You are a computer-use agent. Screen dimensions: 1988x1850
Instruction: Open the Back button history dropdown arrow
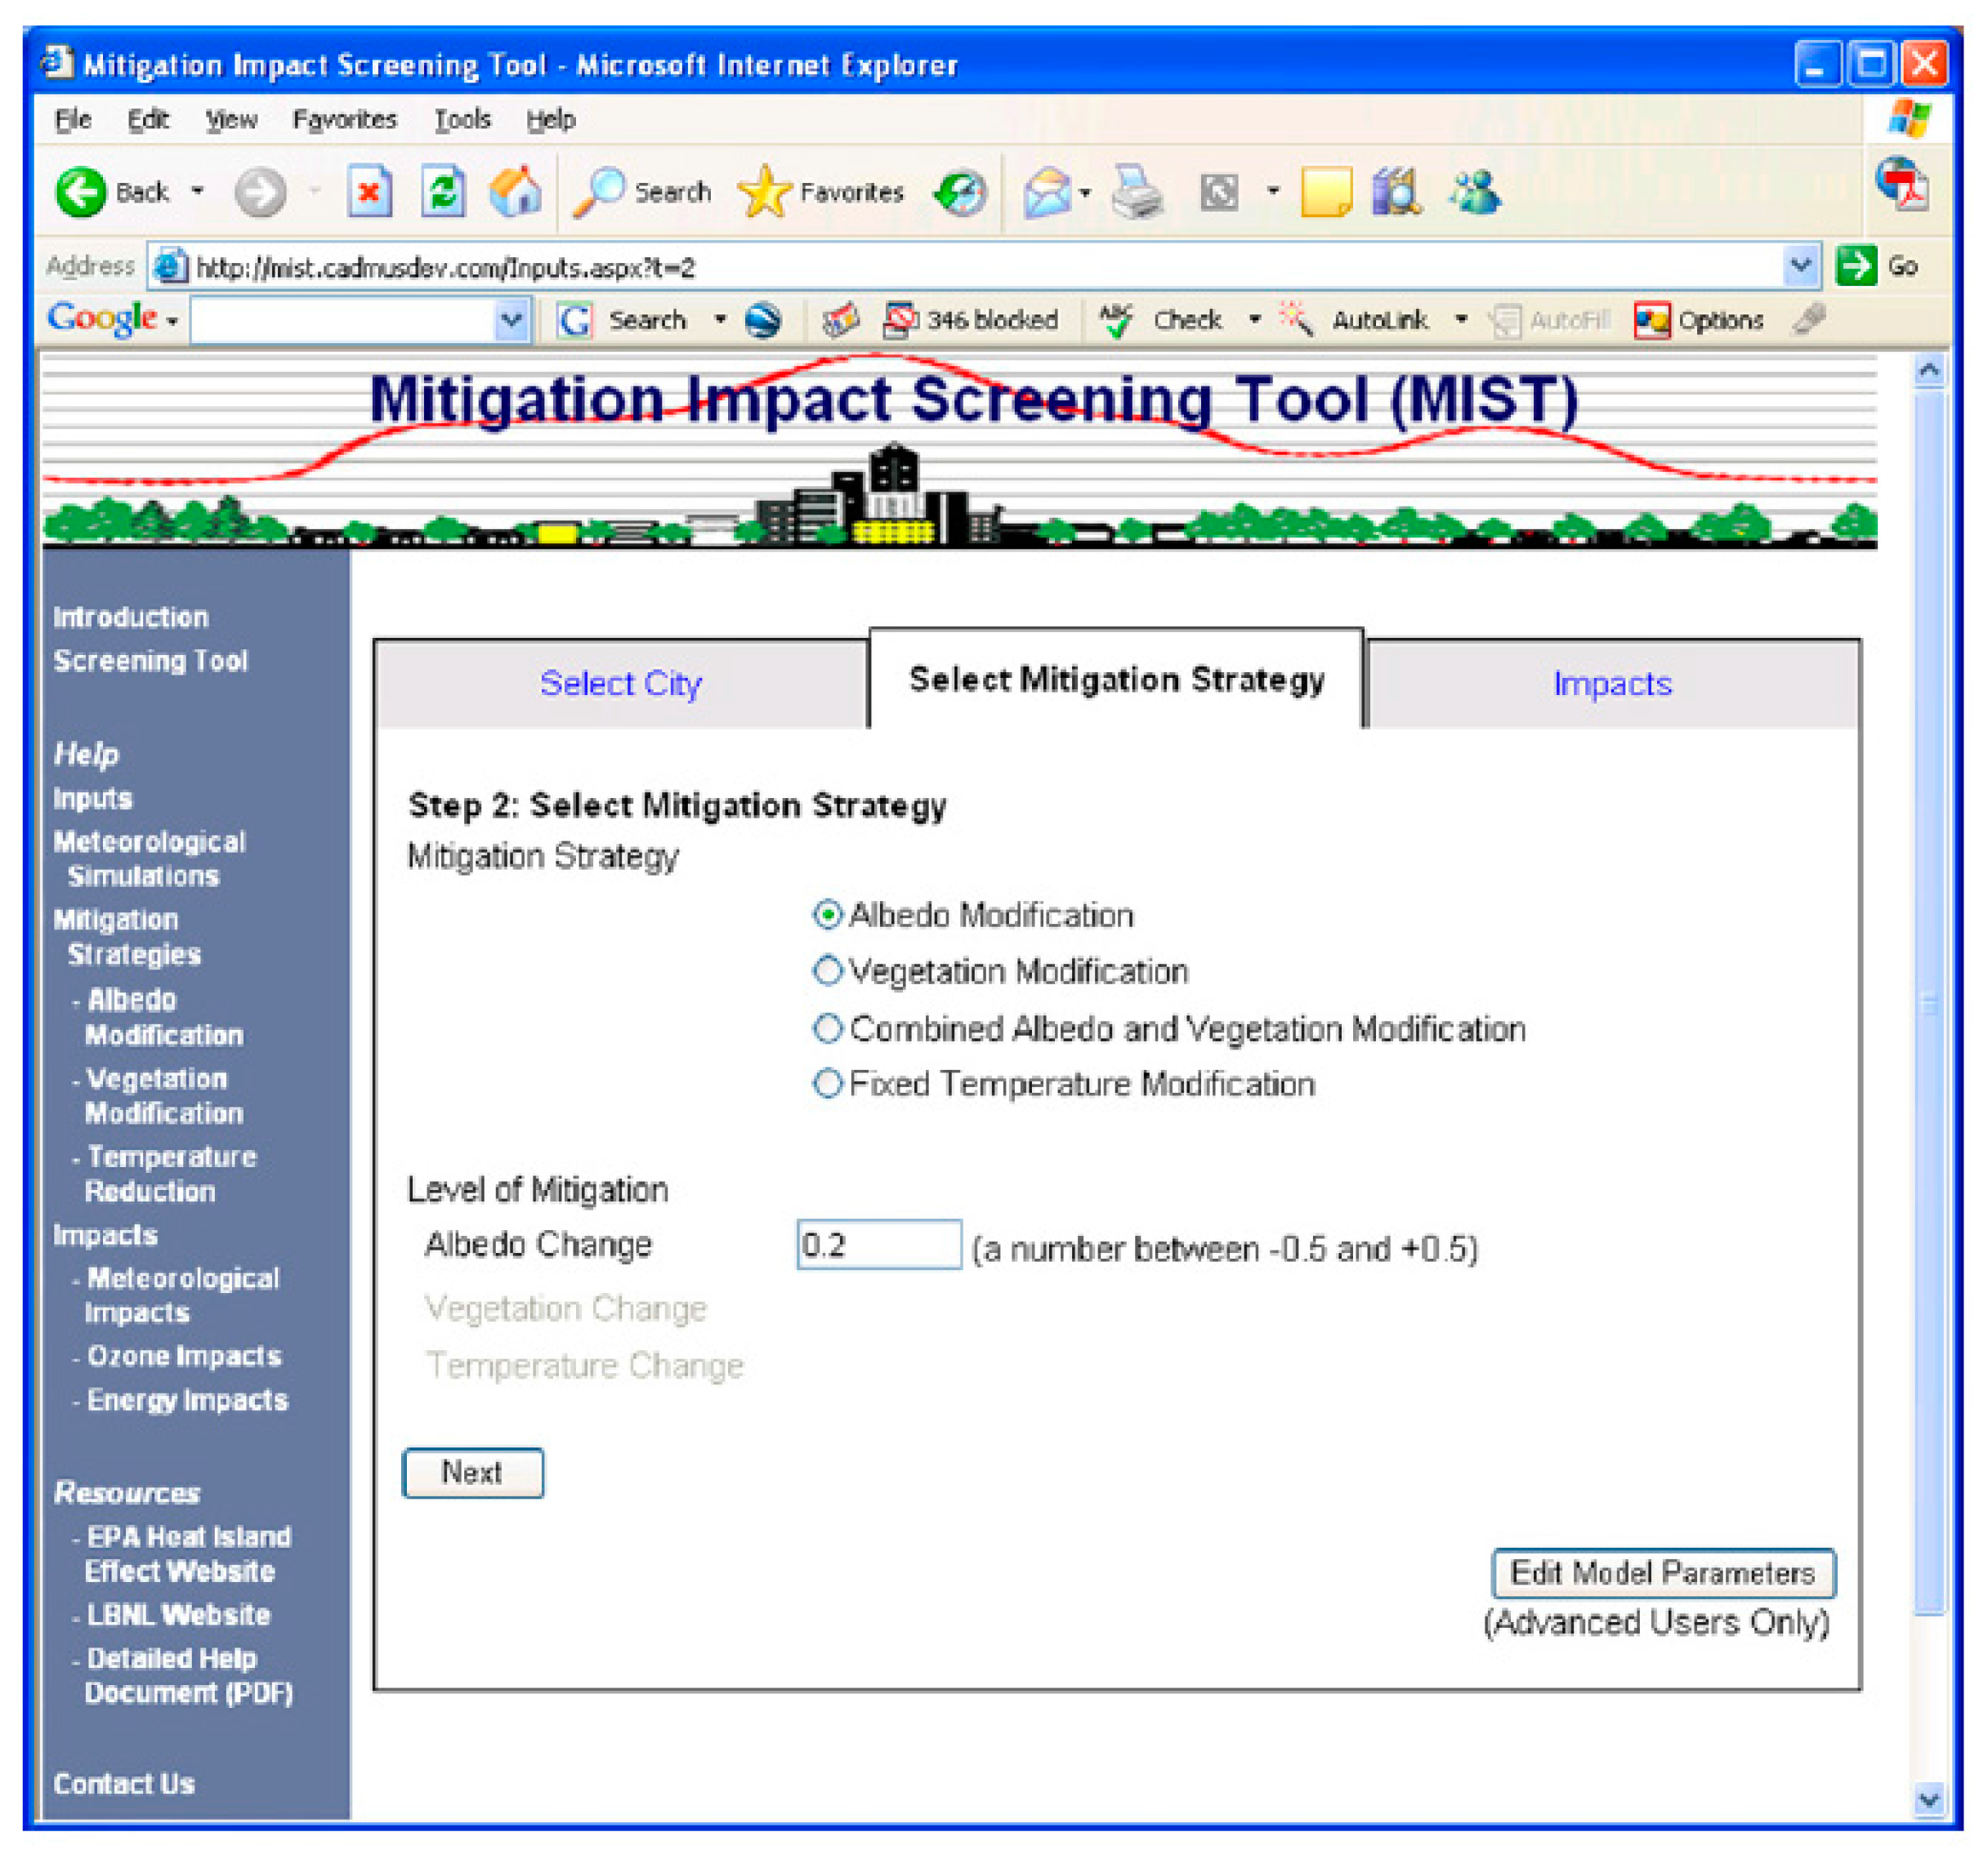tap(198, 191)
